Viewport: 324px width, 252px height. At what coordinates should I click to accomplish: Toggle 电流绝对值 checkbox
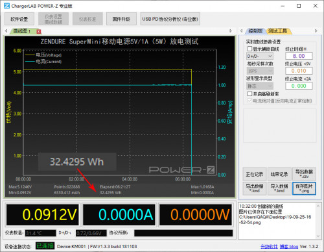coord(249,101)
